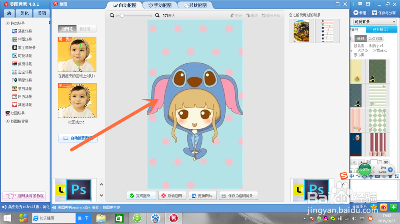Click 取消抠图 button
The image size is (400, 224).
coord(173,196)
